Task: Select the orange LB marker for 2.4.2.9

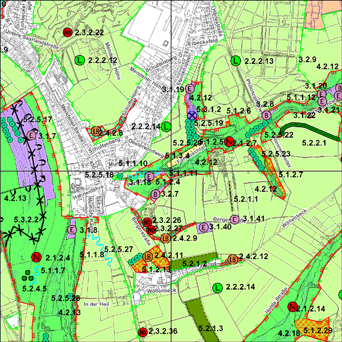Action: pos(165,238)
